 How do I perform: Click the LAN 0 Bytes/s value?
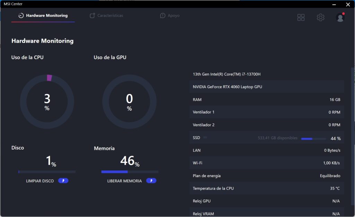332,150
